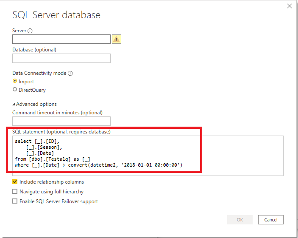Click the Command timeout in minutes field
Screen dimensions: 298x238
pos(61,121)
